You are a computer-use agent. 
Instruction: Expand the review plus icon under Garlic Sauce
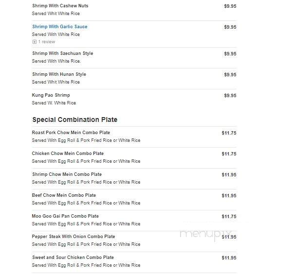coord(35,42)
